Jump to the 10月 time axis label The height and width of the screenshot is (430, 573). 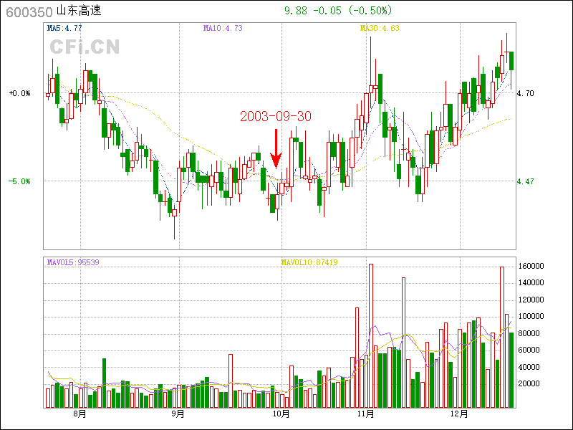[281, 414]
